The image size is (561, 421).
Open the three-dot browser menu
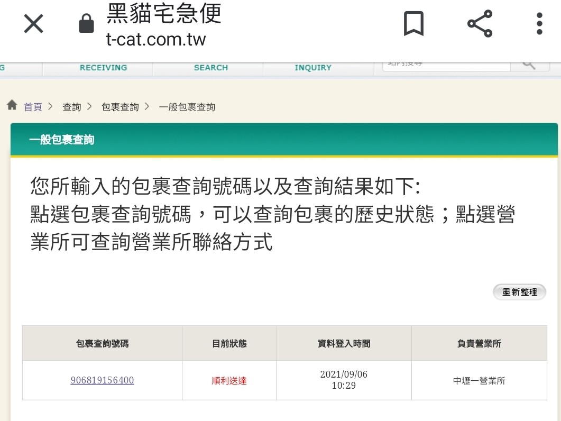[539, 24]
